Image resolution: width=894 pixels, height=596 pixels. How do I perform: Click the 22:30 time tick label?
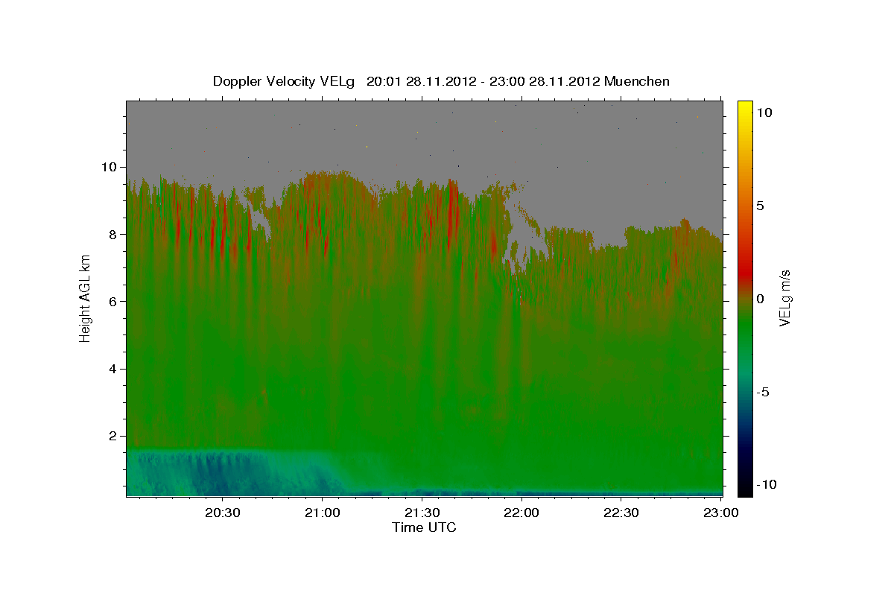[x=621, y=513]
